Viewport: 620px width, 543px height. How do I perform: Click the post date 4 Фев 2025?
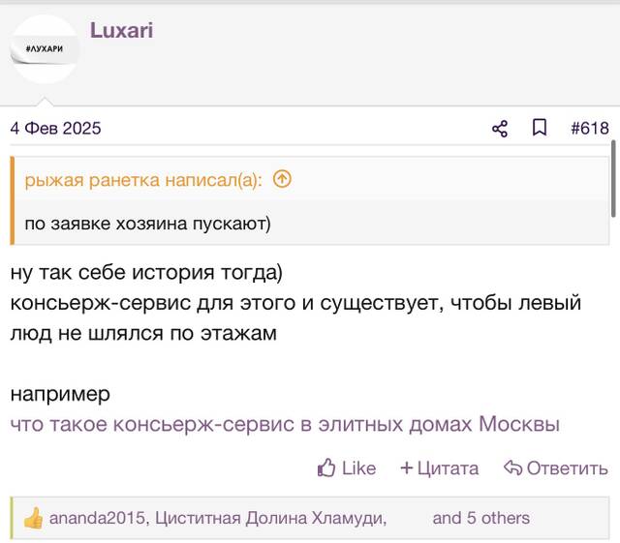(x=56, y=129)
